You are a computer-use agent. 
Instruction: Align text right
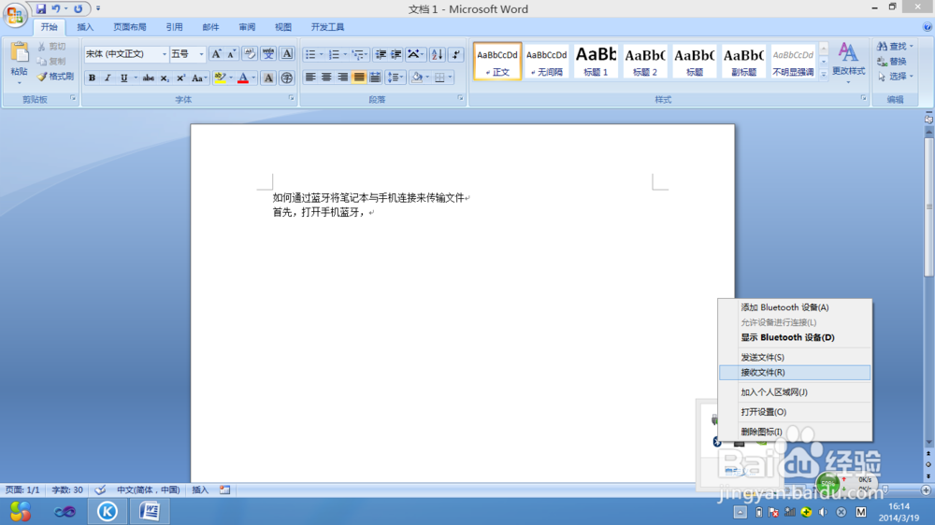pos(342,77)
